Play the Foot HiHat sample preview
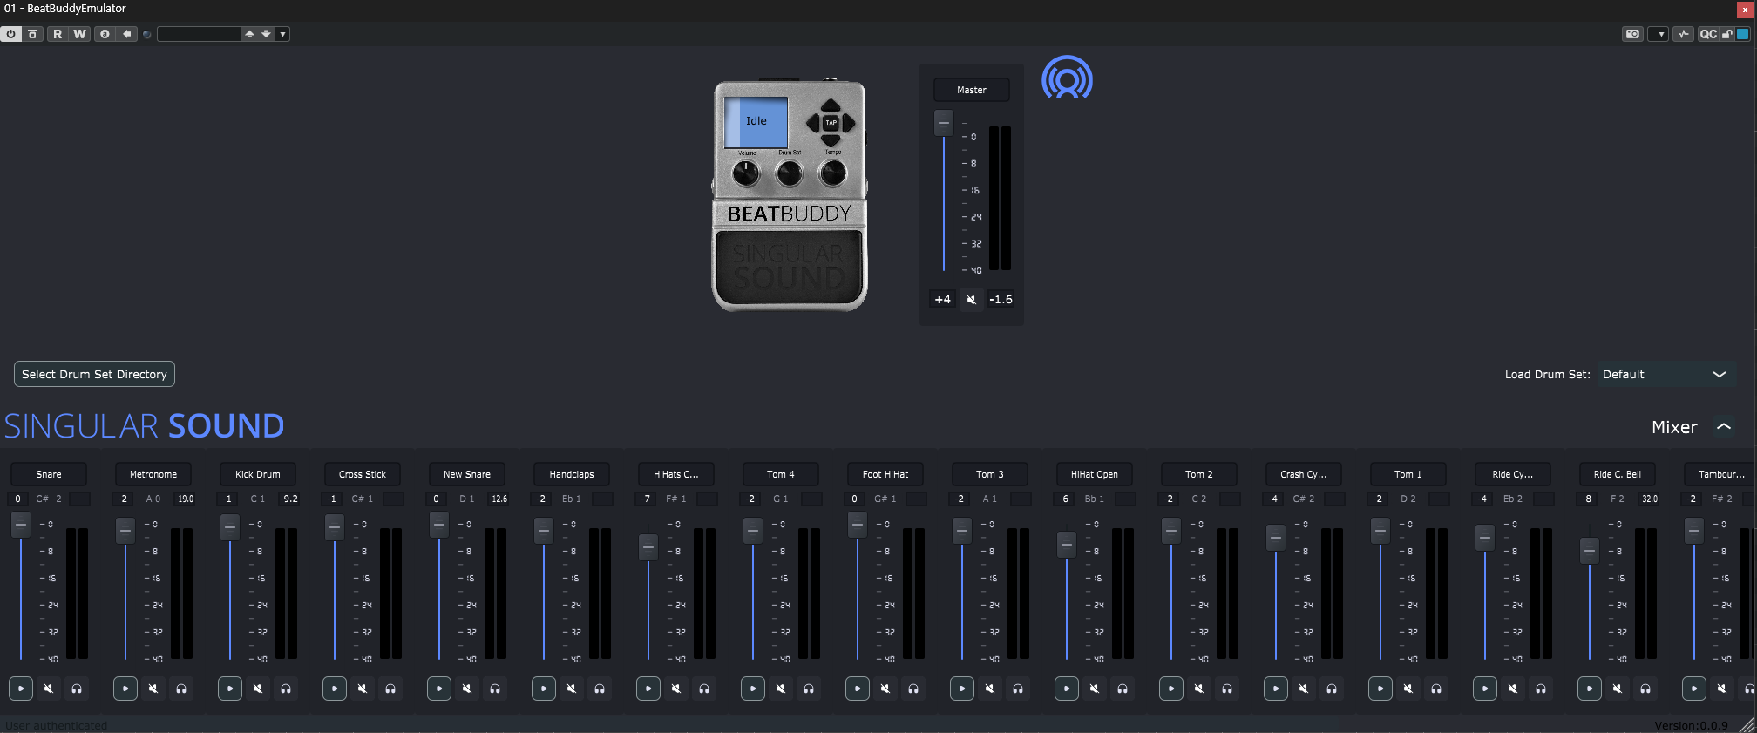 (x=858, y=689)
